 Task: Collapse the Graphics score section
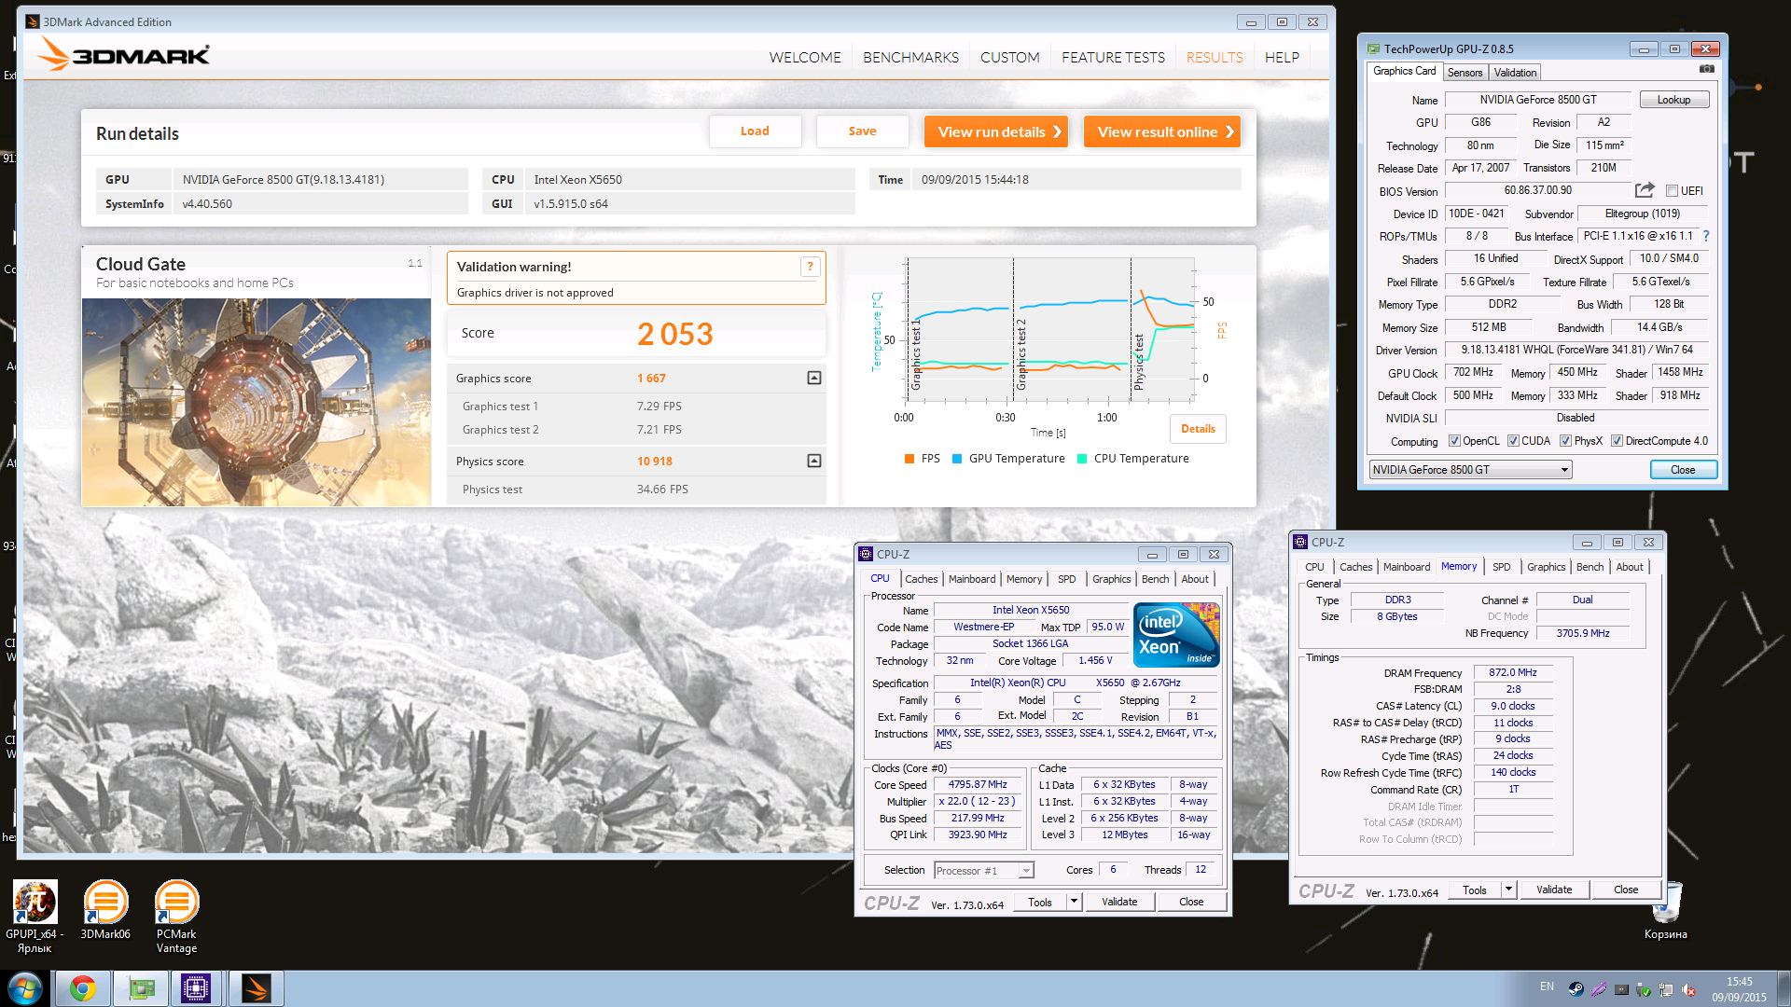(x=814, y=378)
